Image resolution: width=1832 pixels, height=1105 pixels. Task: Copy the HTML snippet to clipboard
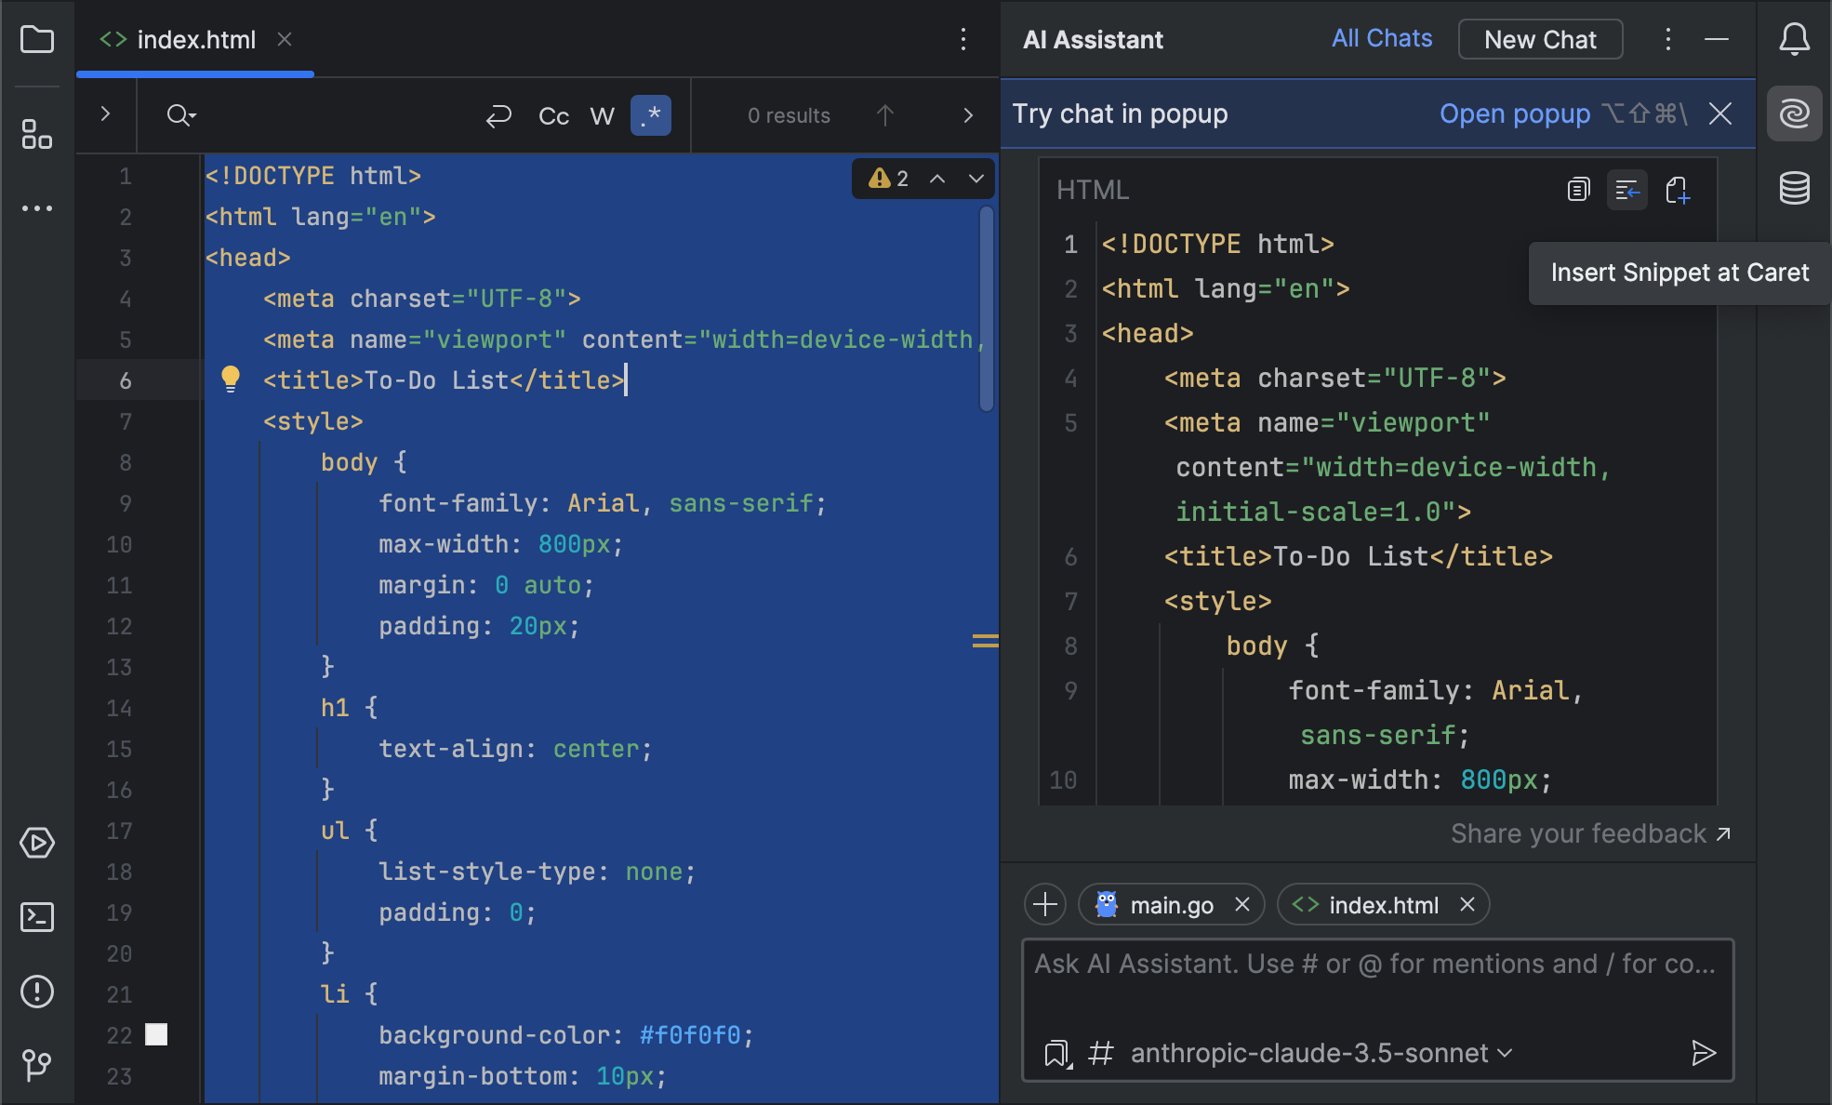1576,191
